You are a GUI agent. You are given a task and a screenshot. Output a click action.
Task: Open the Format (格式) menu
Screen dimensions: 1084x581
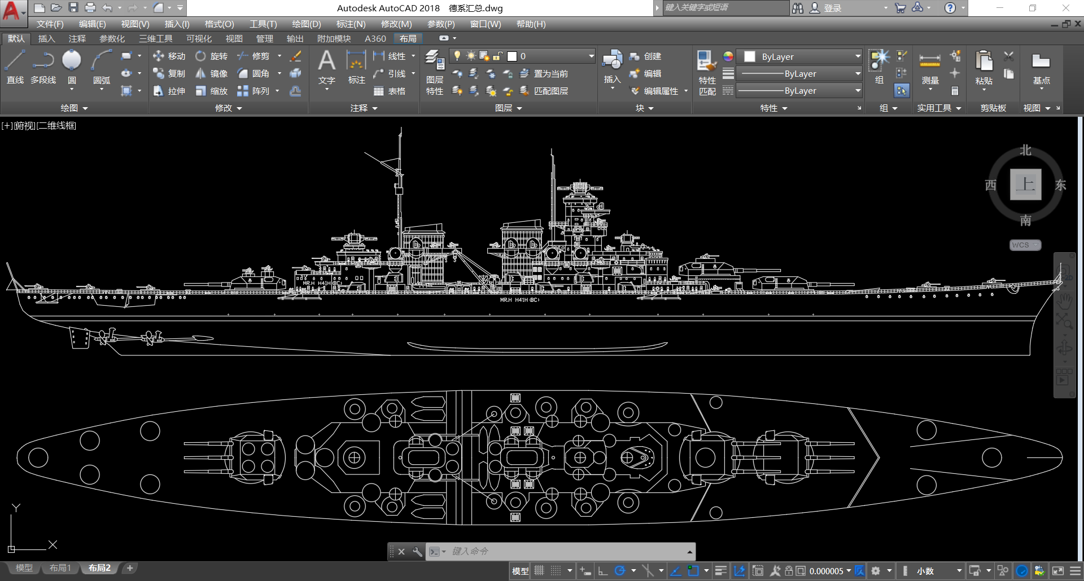click(219, 24)
